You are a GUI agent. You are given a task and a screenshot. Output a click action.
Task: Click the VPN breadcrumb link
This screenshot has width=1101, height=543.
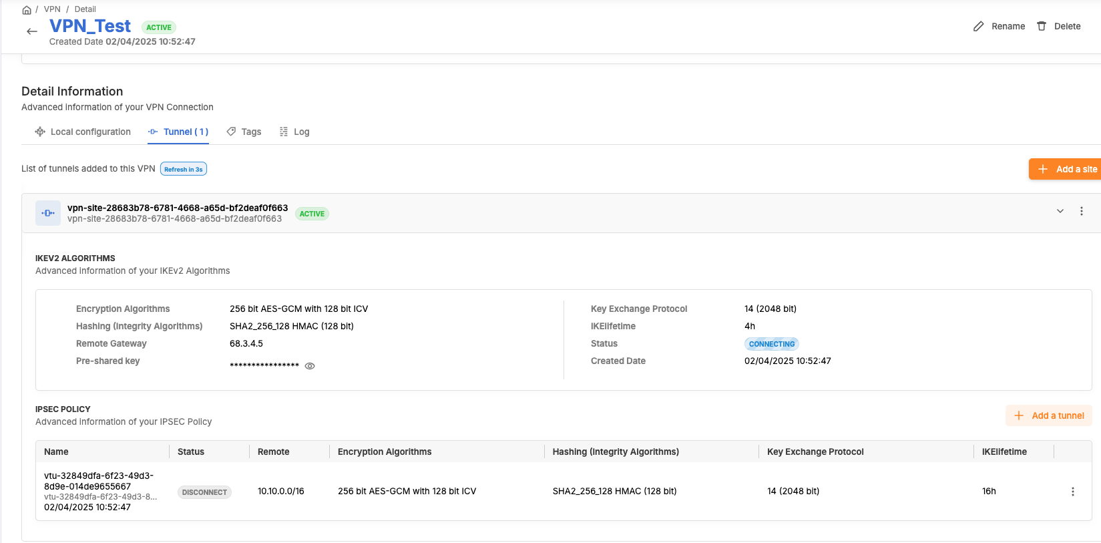tap(52, 9)
